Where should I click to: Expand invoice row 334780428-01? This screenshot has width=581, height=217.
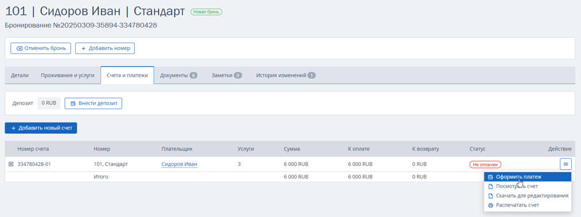click(11, 164)
